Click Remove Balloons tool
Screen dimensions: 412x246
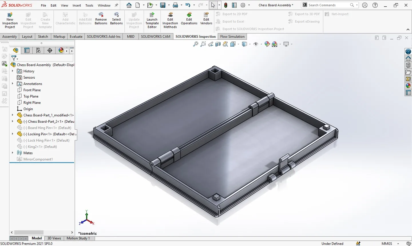click(101, 19)
